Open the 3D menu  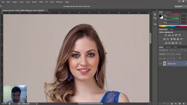[47, 2]
